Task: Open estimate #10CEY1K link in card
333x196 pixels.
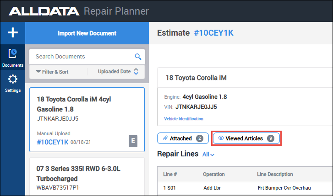Action: [x=52, y=142]
